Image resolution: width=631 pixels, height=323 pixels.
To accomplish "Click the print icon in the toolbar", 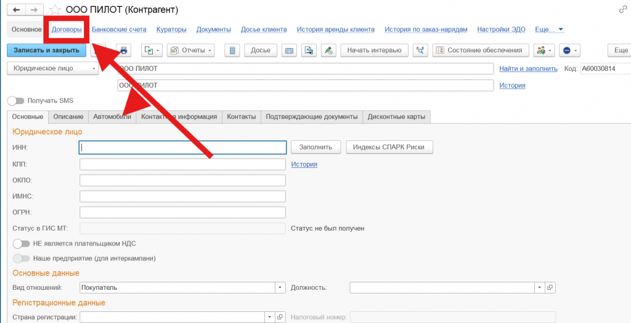I will pos(124,50).
